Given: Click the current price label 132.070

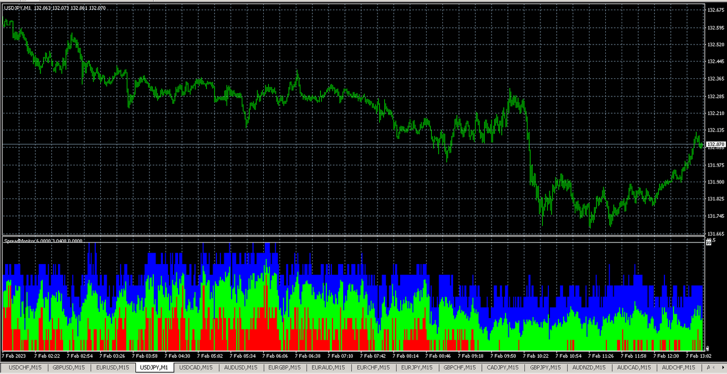Looking at the screenshot, I should (x=715, y=144).
